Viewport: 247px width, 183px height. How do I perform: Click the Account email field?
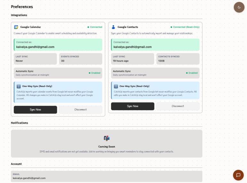coord(107,176)
